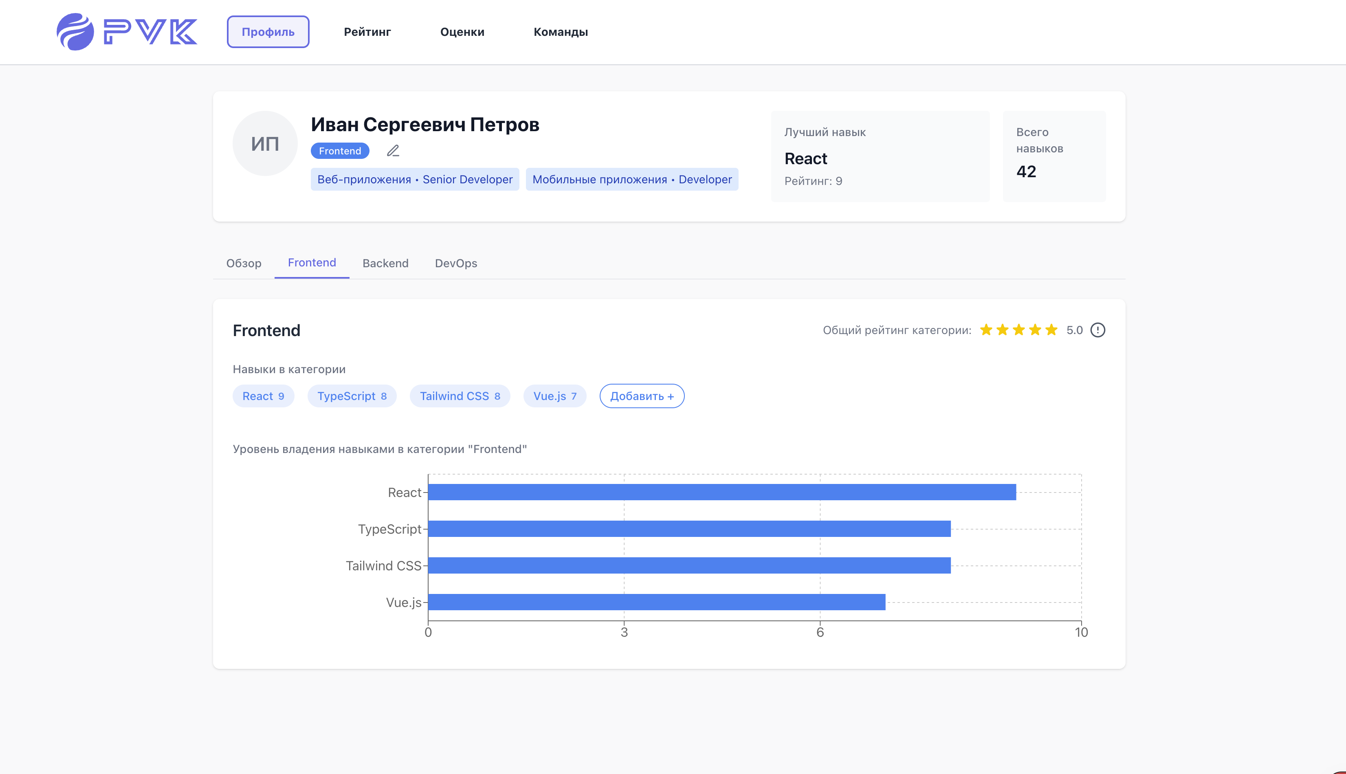Click the pencil edit icon near Frontend badge
Viewport: 1346px width, 774px height.
click(x=393, y=151)
